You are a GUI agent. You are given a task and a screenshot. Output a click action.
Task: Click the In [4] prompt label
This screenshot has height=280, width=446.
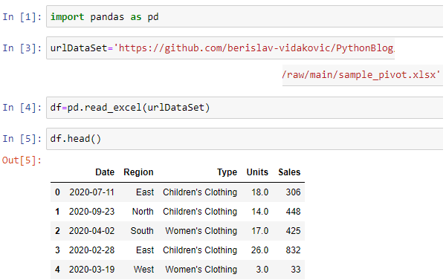22,108
